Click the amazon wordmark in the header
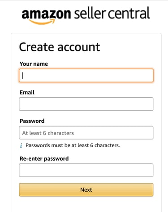 click(x=46, y=14)
